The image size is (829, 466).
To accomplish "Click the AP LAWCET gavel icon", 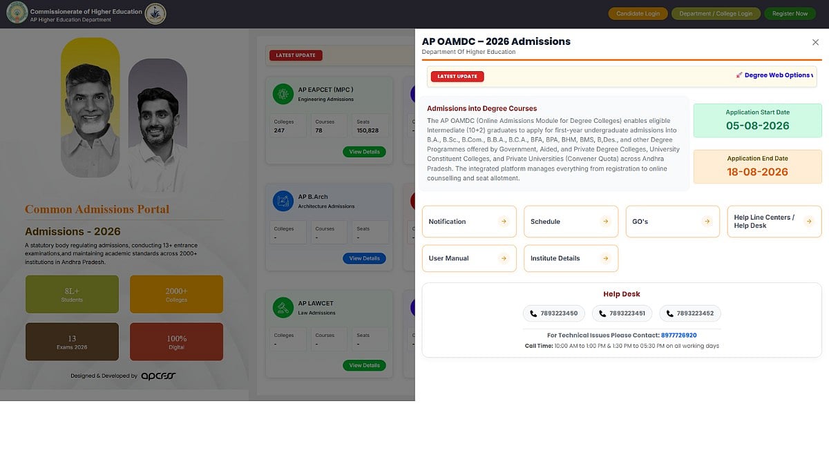I will 283,308.
